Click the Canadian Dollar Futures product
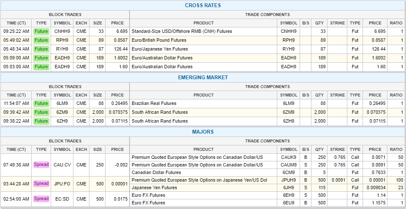This screenshot has height=209, width=406. pos(156,172)
